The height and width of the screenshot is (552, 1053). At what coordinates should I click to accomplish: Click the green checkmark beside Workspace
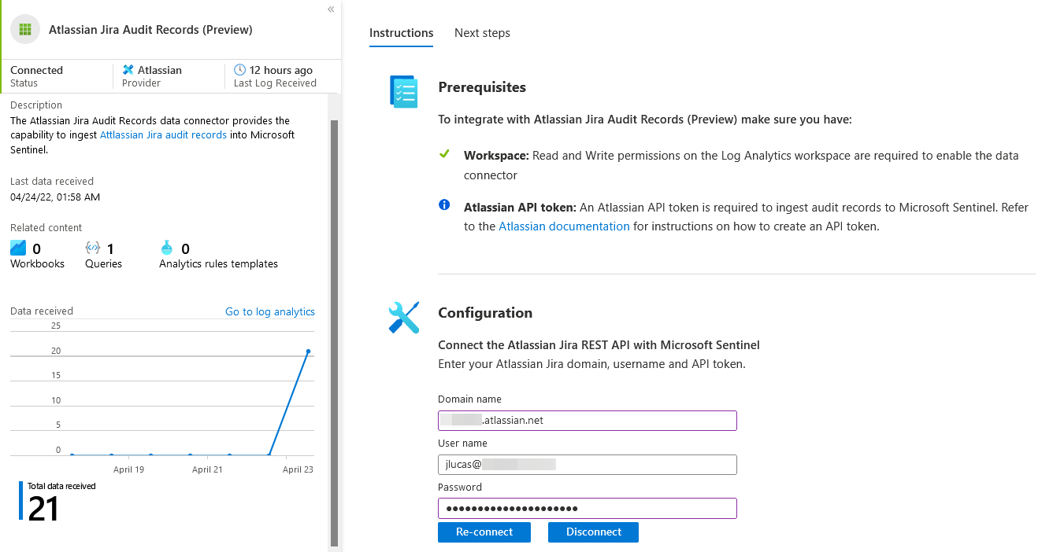coord(444,154)
